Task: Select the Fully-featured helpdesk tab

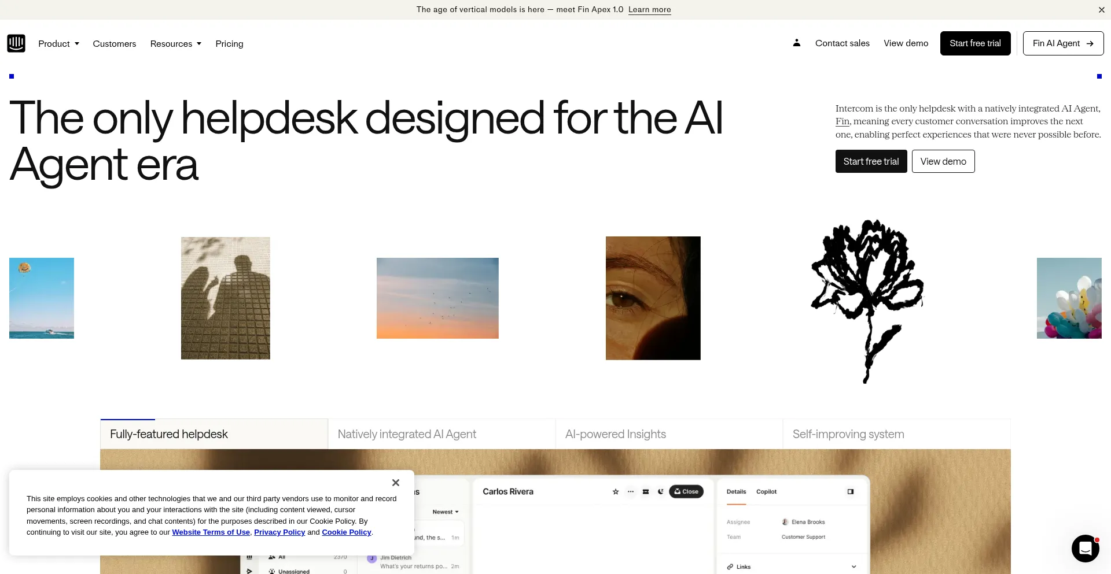Action: (x=214, y=434)
